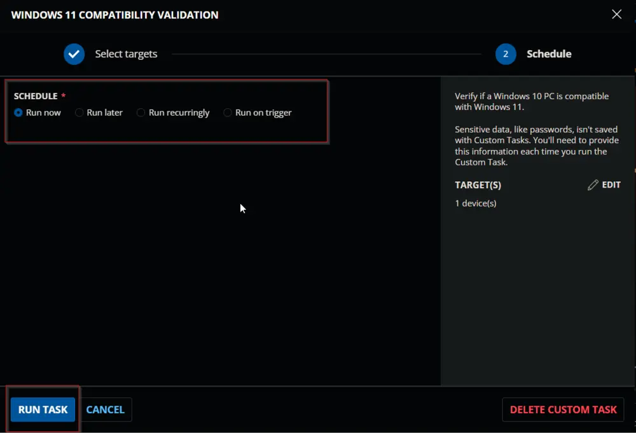Click the '1 device(s)' text
The image size is (636, 433).
[x=475, y=203]
